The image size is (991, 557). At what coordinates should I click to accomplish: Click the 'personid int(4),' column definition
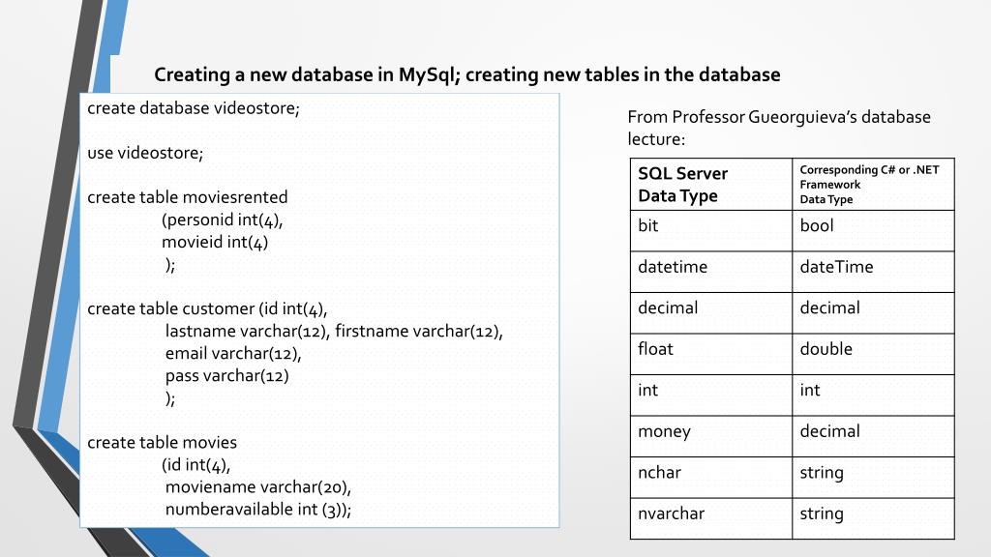click(223, 220)
